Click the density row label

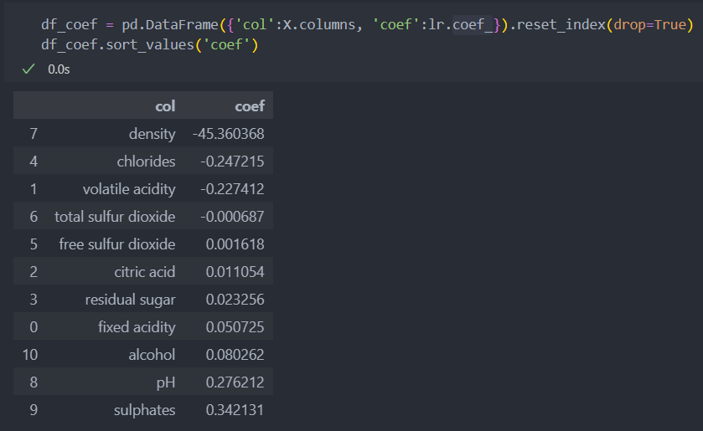(152, 134)
